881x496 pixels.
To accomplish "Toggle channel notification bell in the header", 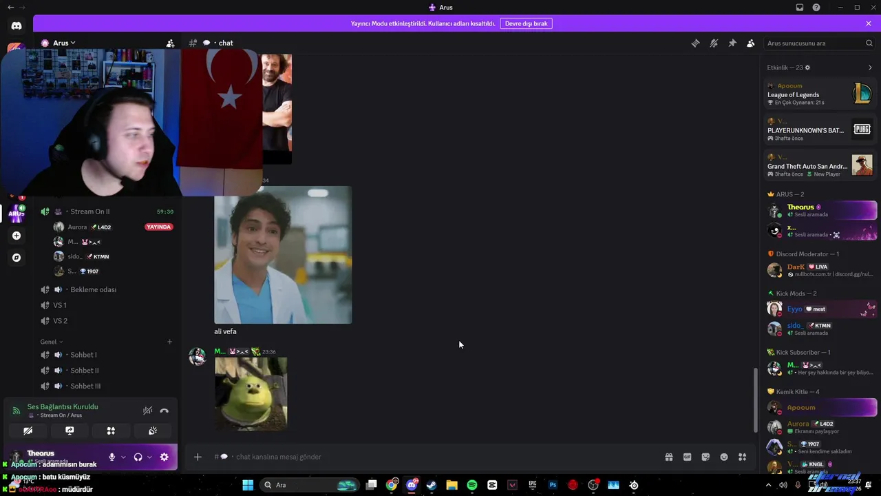I will pos(714,43).
